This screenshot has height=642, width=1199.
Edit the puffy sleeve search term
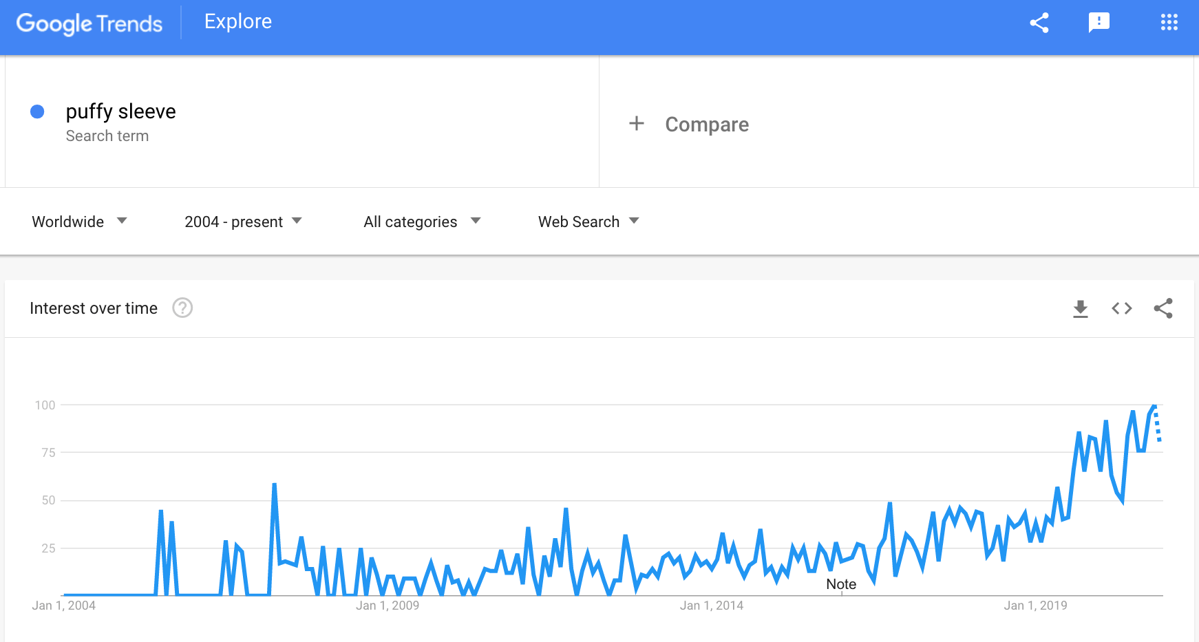tap(121, 111)
